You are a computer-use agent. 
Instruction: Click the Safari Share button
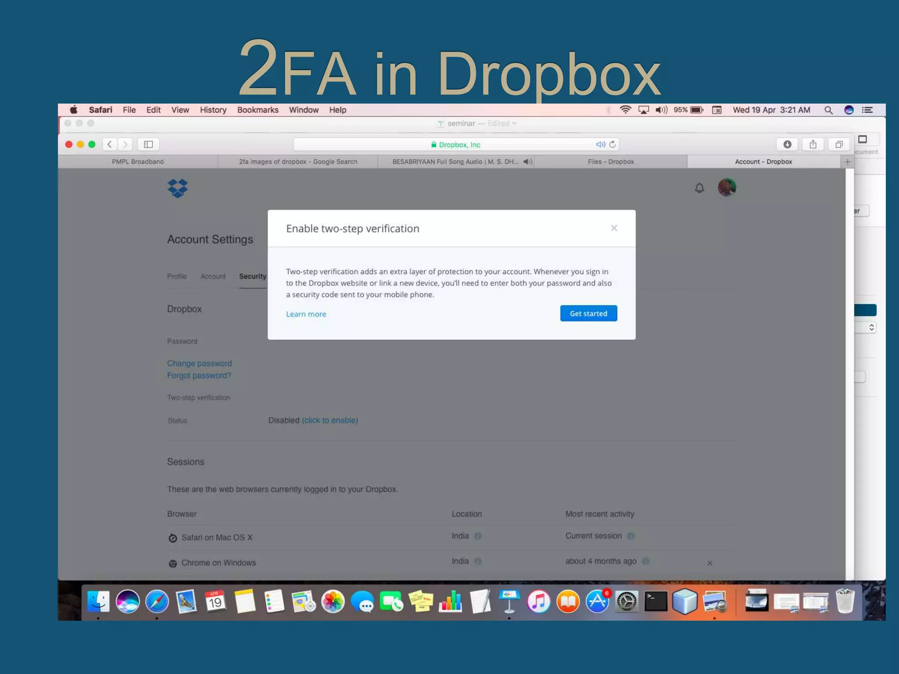click(x=813, y=144)
